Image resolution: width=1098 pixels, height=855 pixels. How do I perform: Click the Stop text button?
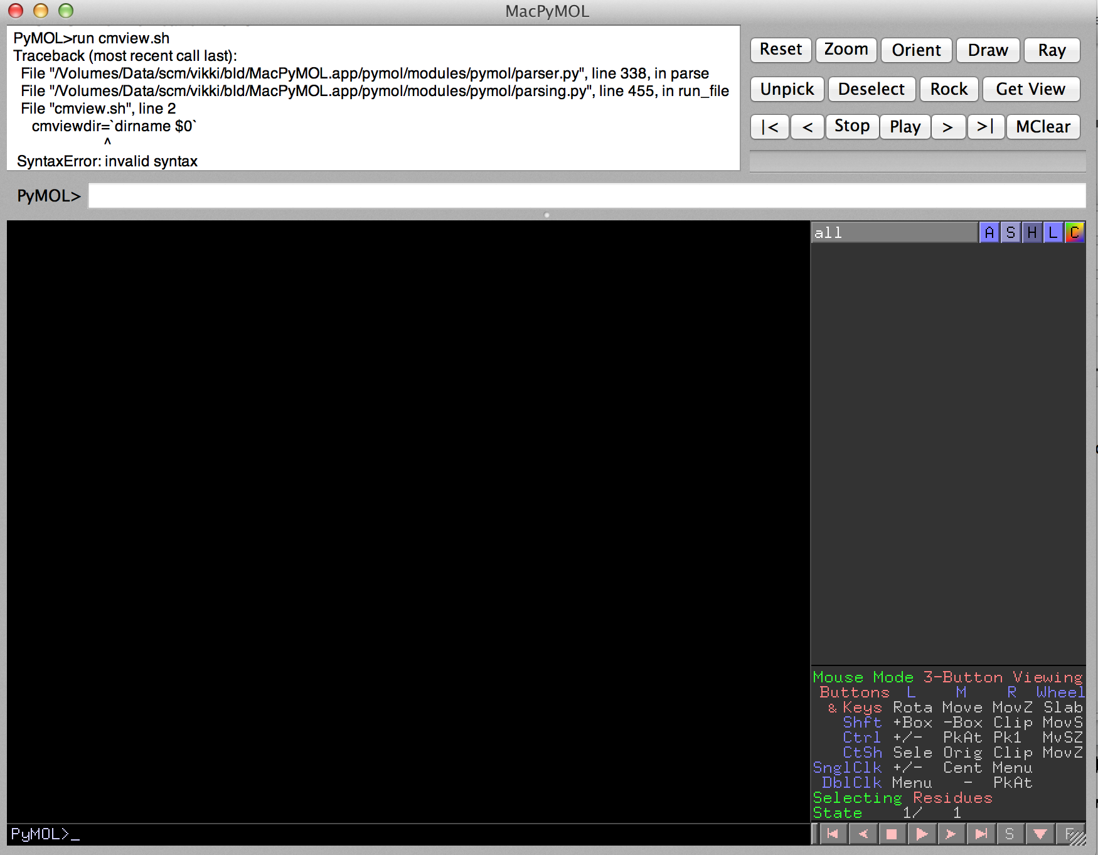[x=852, y=126]
